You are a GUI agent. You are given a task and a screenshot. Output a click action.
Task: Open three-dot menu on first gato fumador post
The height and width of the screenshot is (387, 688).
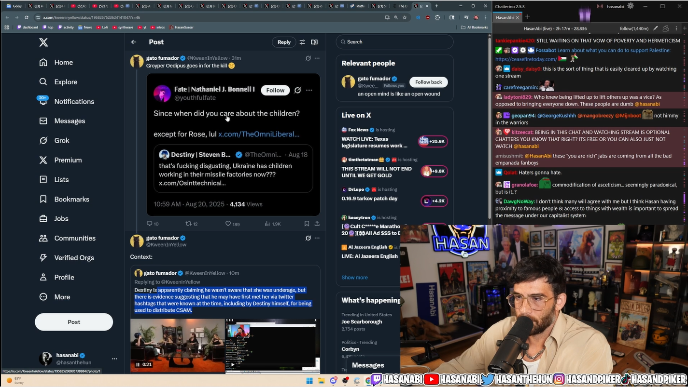(317, 58)
